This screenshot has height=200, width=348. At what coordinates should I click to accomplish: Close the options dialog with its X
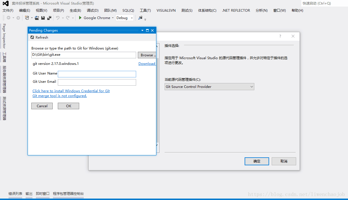pos(293,36)
